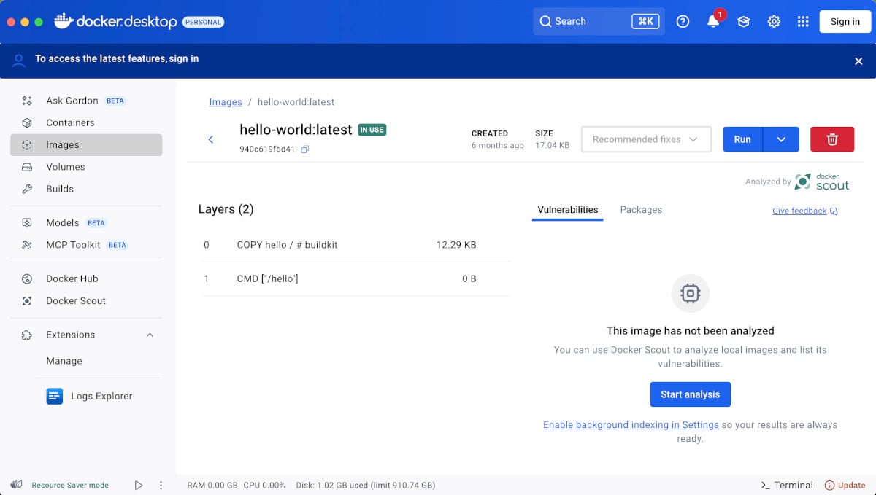
Task: Click the Images sidebar icon
Action: [x=27, y=145]
